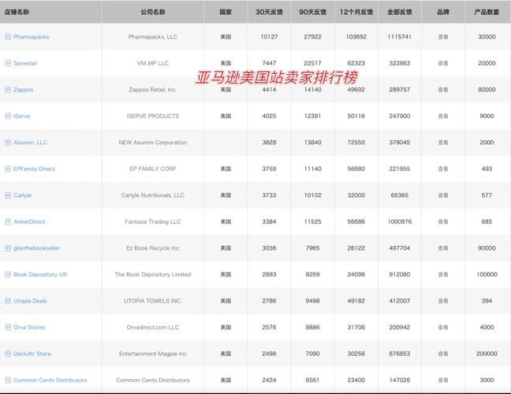View brands for the Carlyle row

click(443, 195)
